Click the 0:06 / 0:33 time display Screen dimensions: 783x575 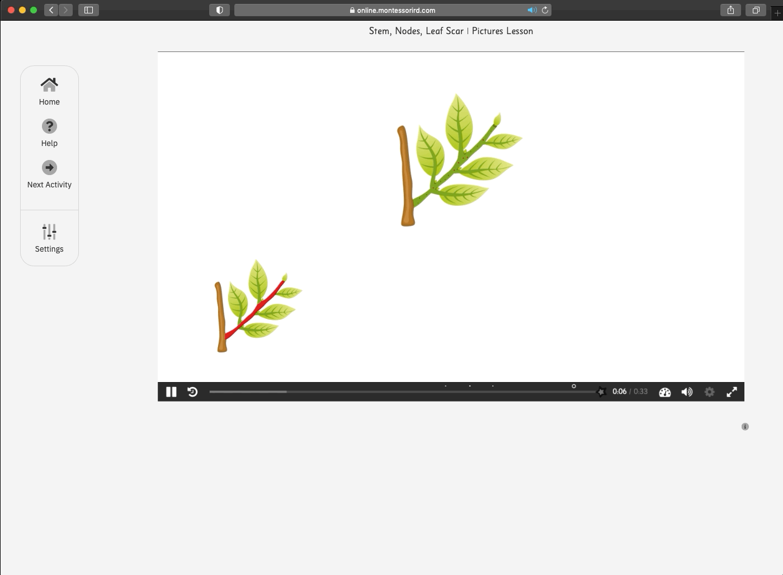[630, 392]
